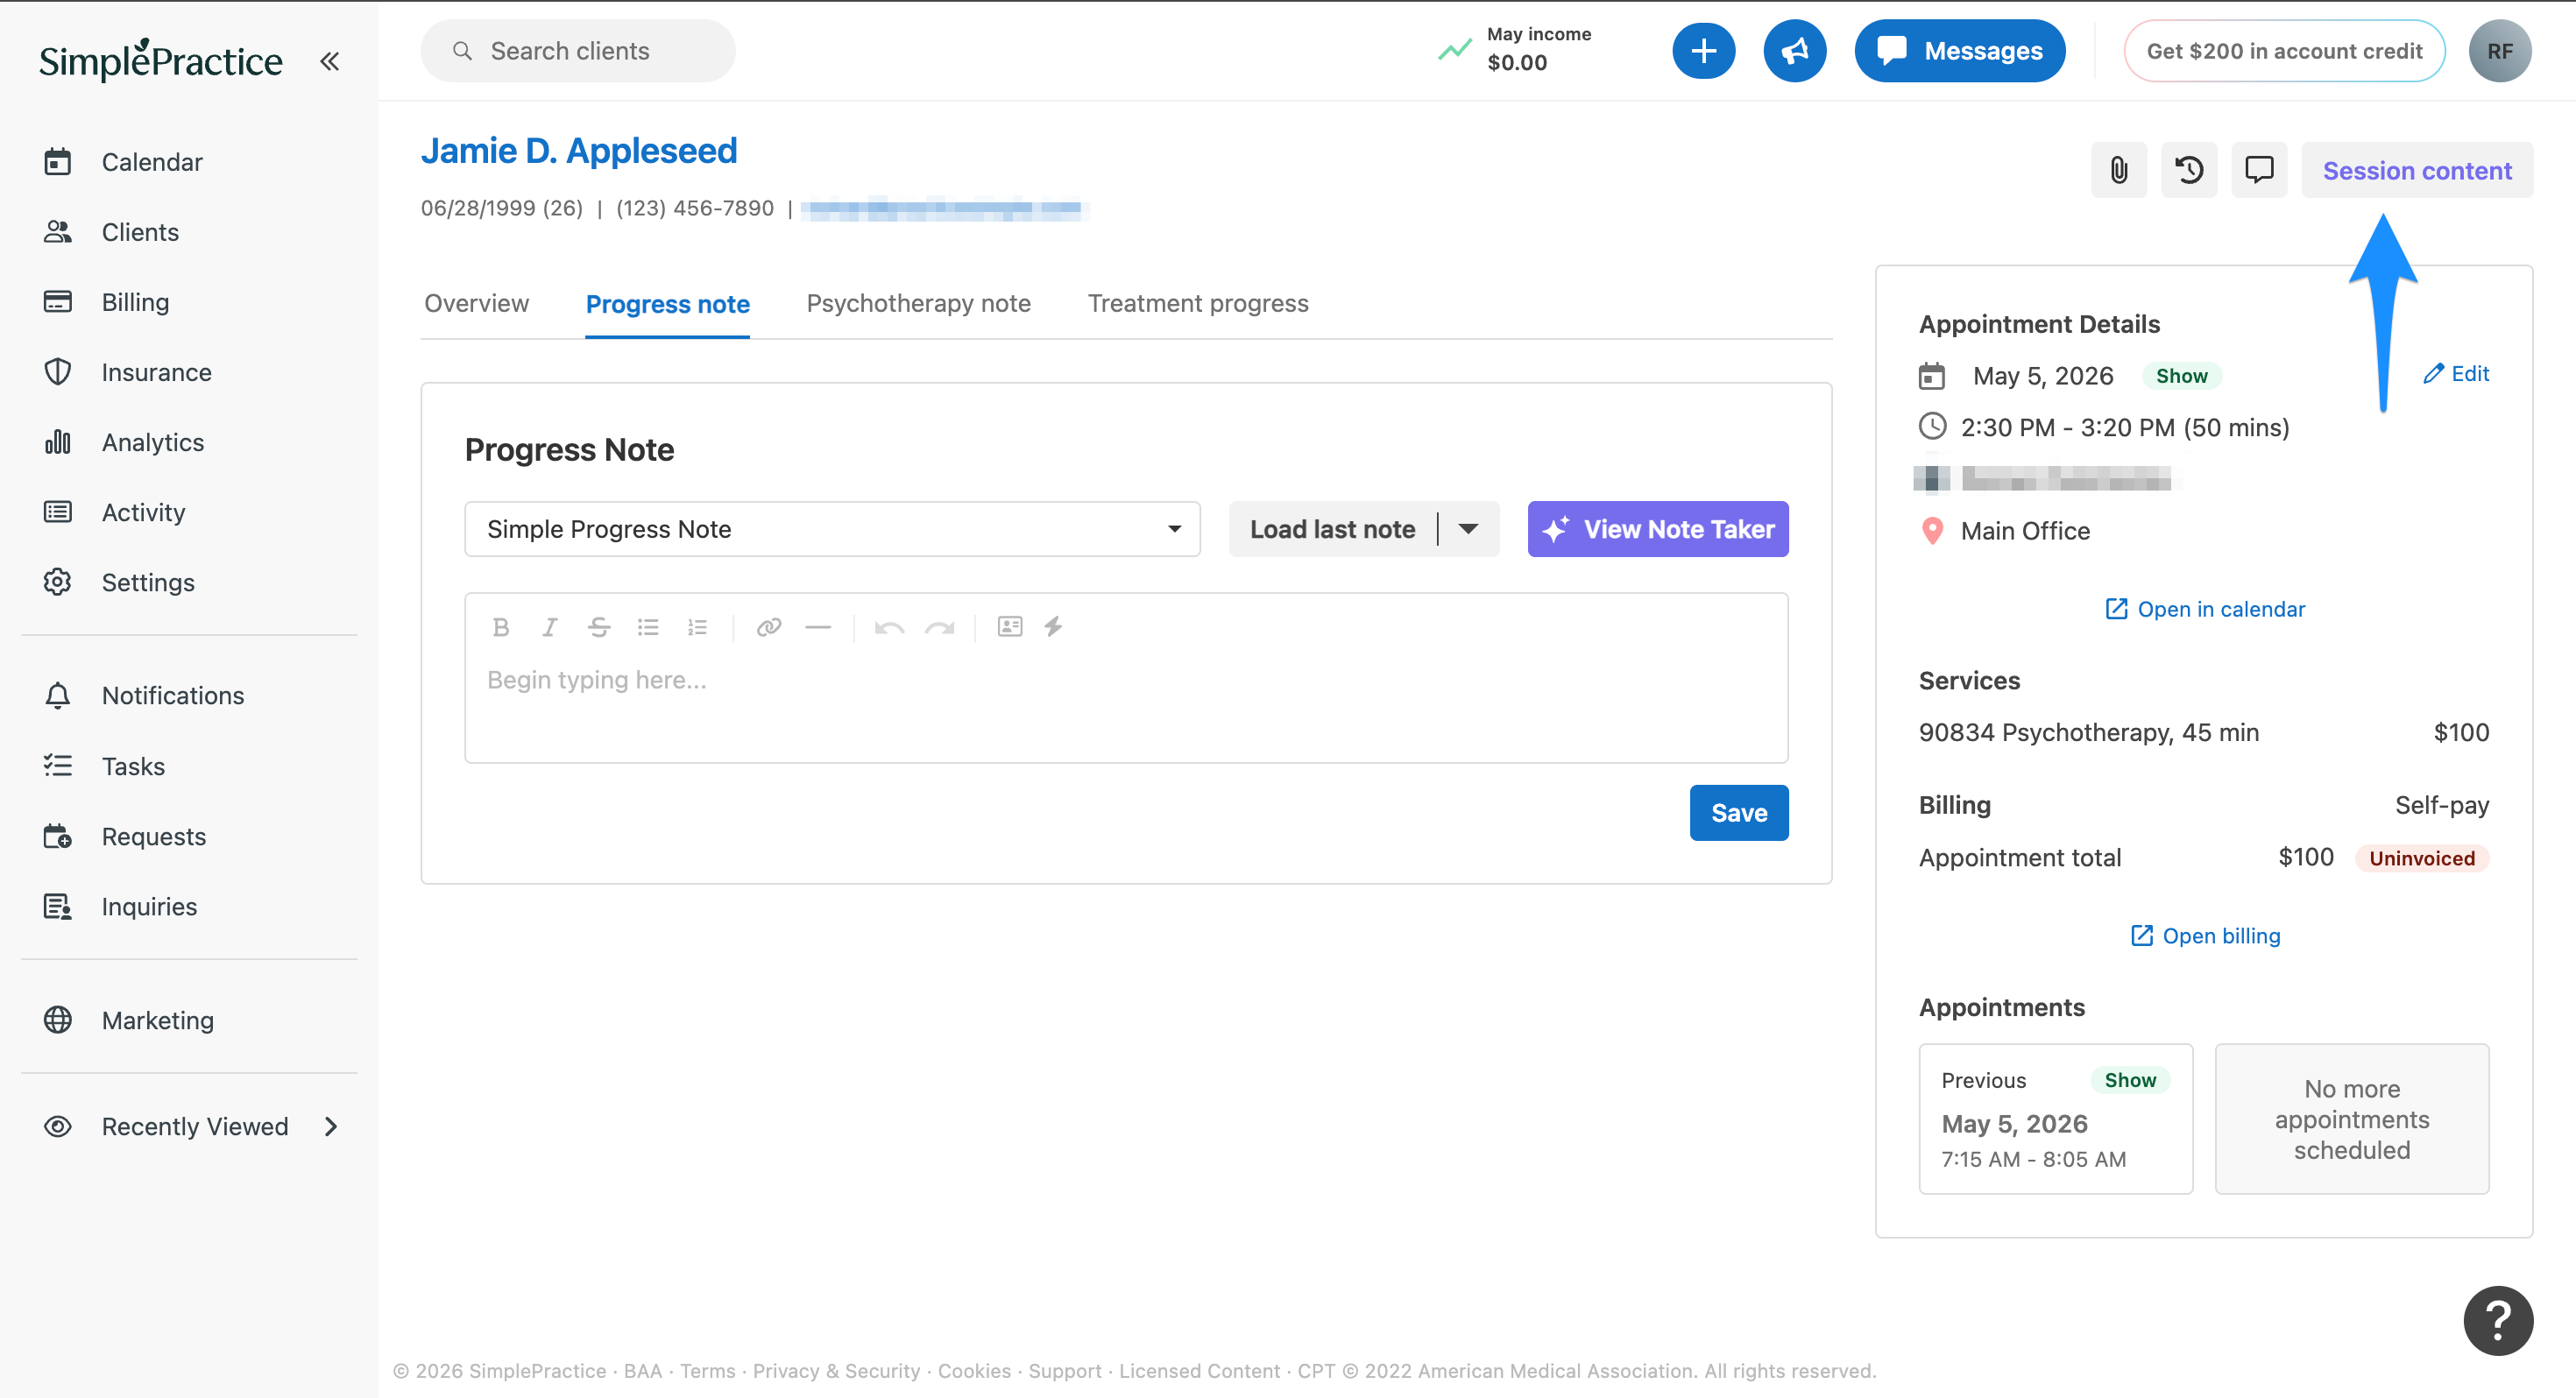Click the blue plus create button

(x=1703, y=51)
